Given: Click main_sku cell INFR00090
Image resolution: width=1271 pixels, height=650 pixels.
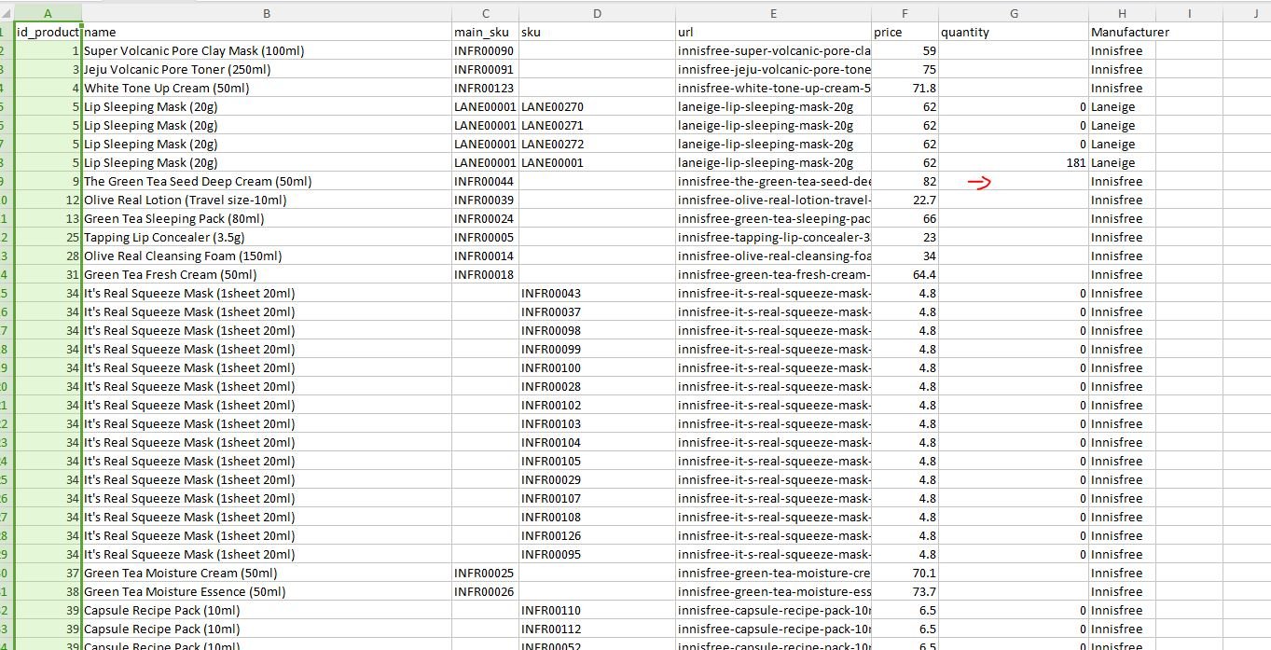Looking at the screenshot, I should 485,50.
